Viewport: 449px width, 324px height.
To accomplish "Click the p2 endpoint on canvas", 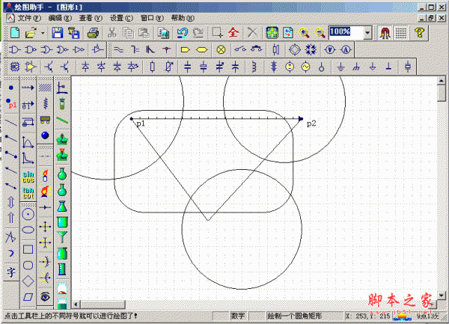I will [301, 118].
